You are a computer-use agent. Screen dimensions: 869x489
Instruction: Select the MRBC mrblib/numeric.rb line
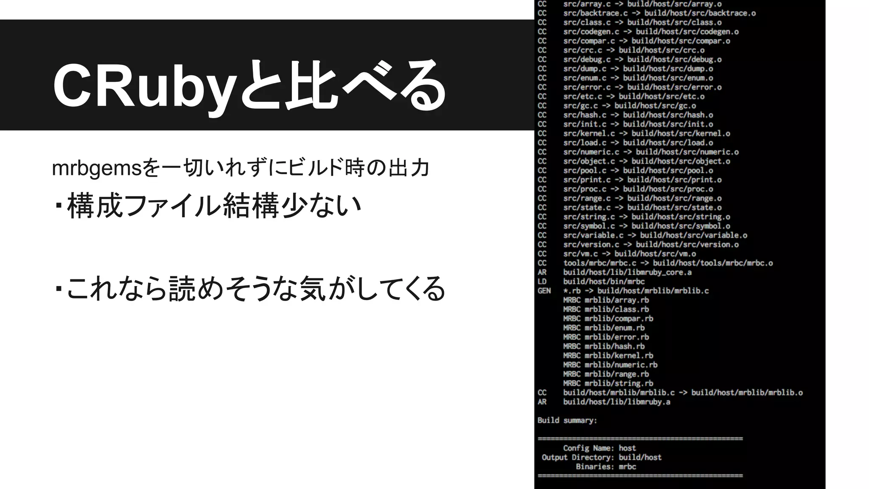pos(610,365)
